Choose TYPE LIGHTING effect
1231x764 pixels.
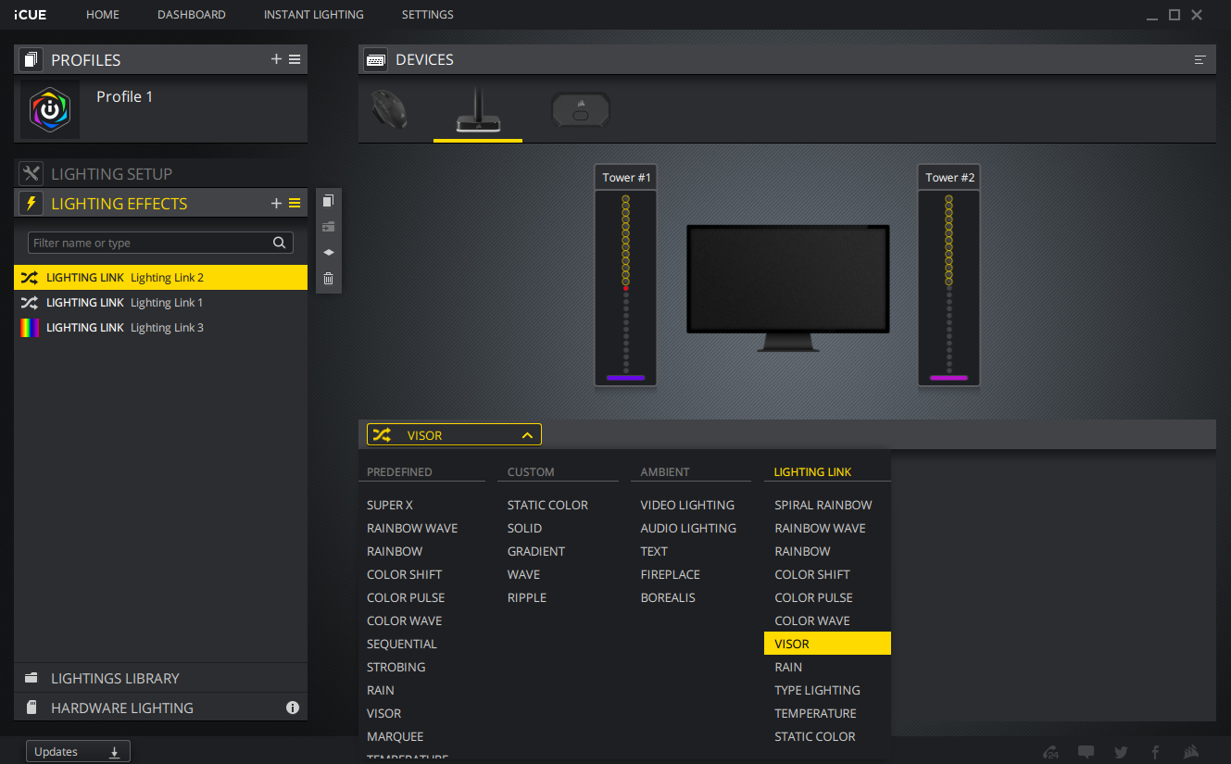pos(817,690)
